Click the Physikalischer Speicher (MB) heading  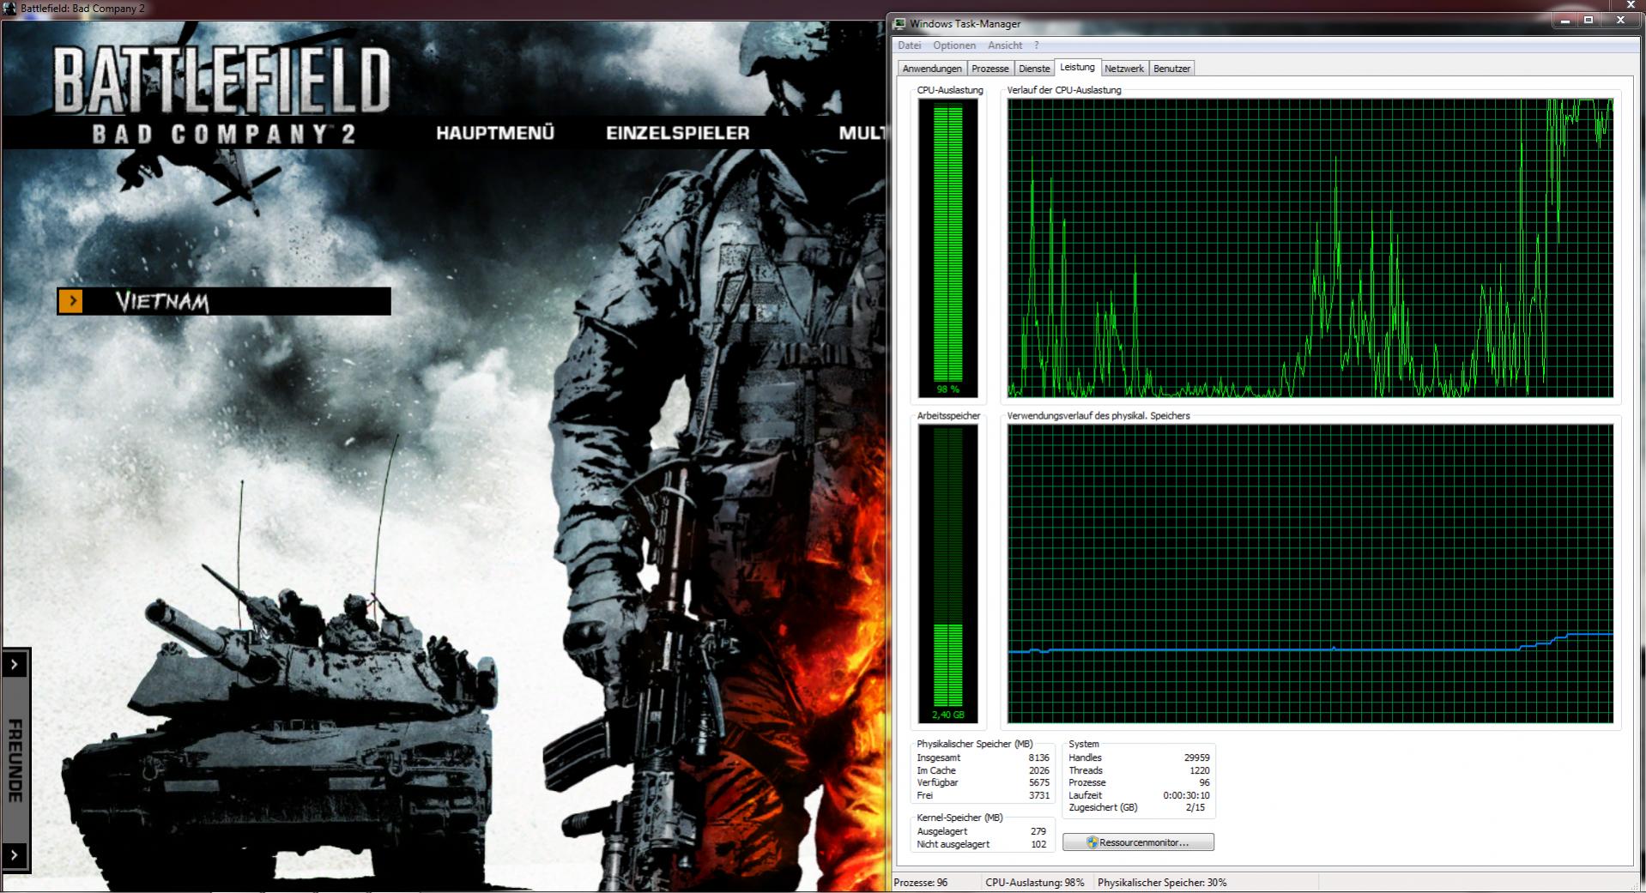(x=974, y=744)
